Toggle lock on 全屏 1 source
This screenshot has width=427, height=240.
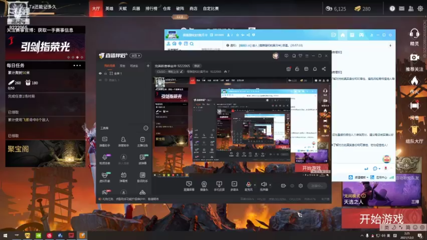(x=105, y=74)
